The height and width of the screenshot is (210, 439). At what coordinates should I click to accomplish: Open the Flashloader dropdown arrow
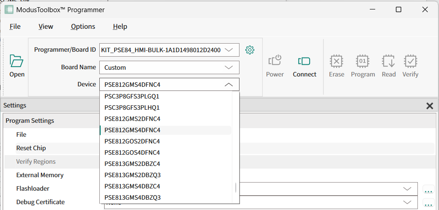[x=408, y=188]
